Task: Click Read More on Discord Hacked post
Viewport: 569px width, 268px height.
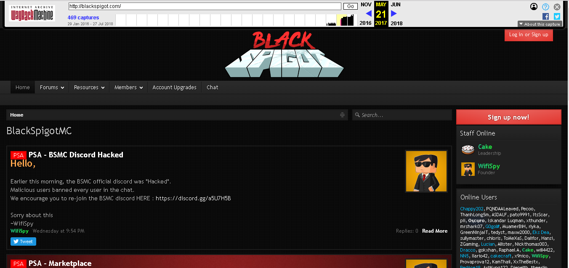Action: [435, 231]
